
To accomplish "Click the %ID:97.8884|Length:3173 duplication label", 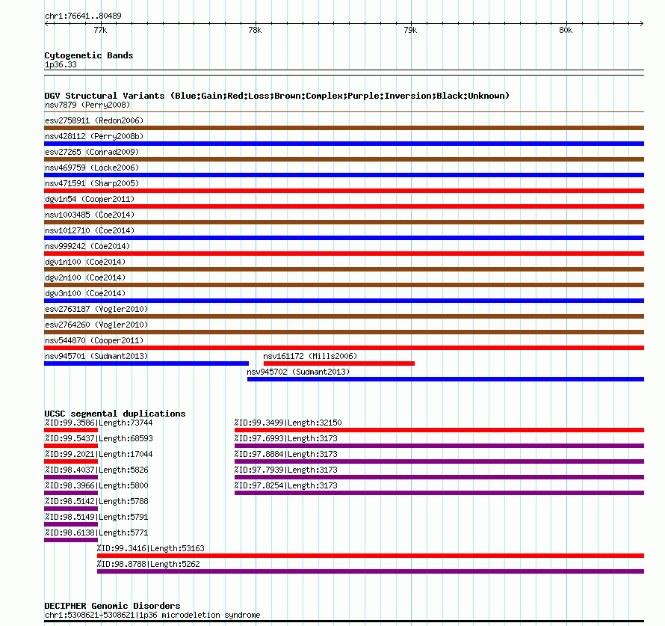I will 286,454.
